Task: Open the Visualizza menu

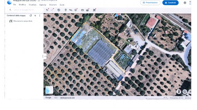Action: (32, 5)
